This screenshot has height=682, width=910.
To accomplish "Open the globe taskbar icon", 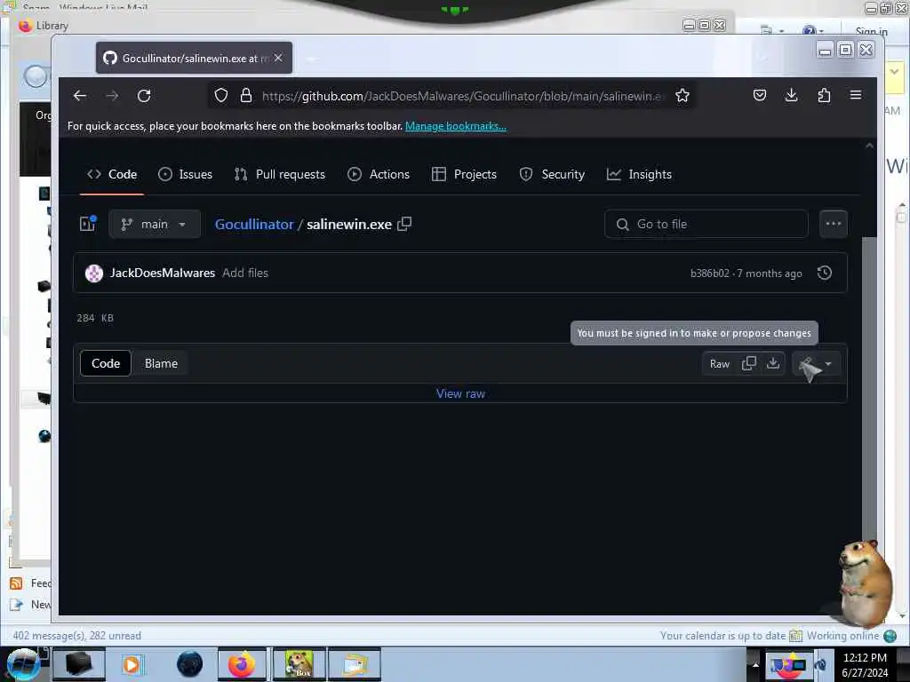I will tap(190, 664).
